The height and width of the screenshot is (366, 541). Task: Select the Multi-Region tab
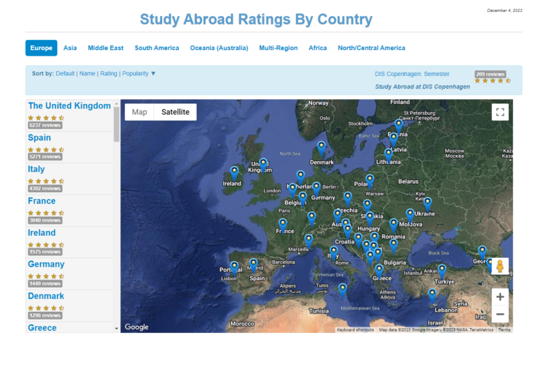pos(278,48)
